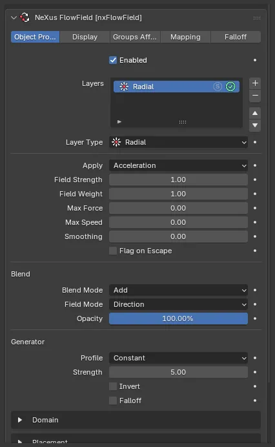Click the Radial layer's starburst icon
Image resolution: width=275 pixels, height=447 pixels.
point(124,87)
